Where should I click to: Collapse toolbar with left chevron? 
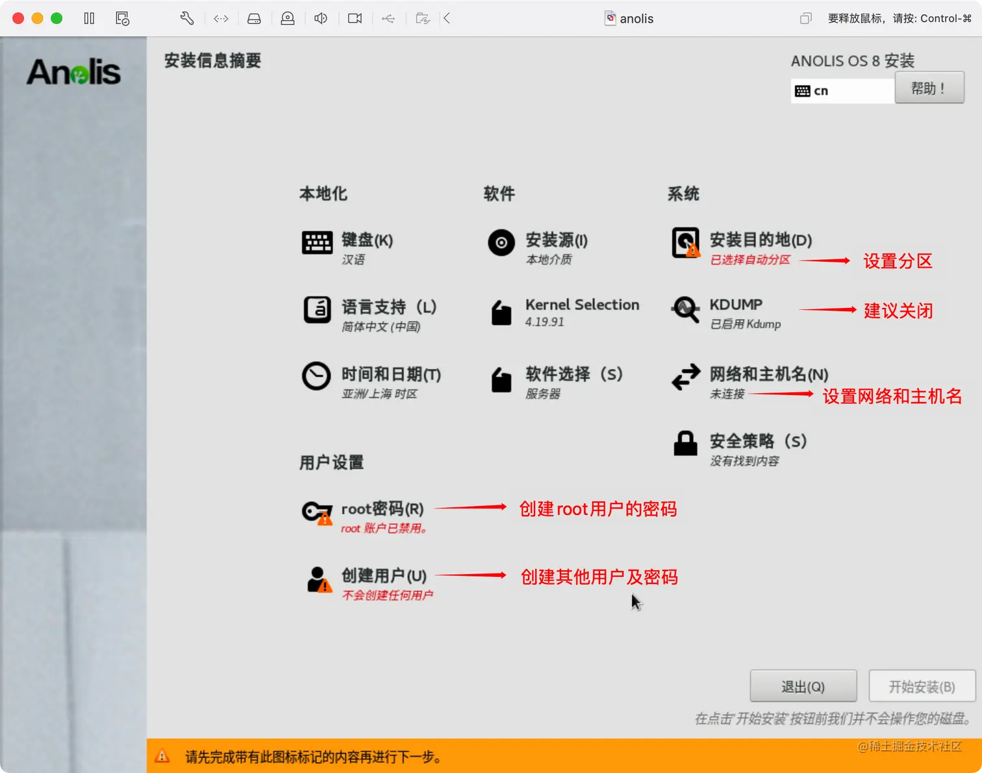tap(447, 18)
